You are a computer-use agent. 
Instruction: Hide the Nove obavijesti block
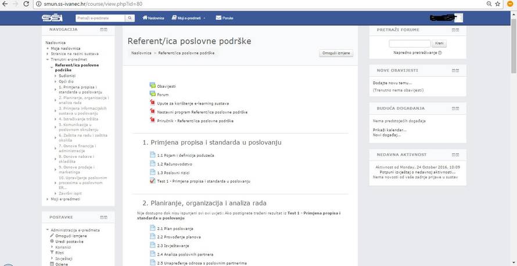453,70
